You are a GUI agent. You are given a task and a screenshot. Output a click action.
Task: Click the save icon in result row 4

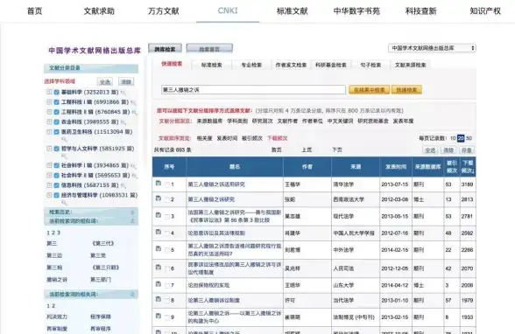click(x=159, y=232)
